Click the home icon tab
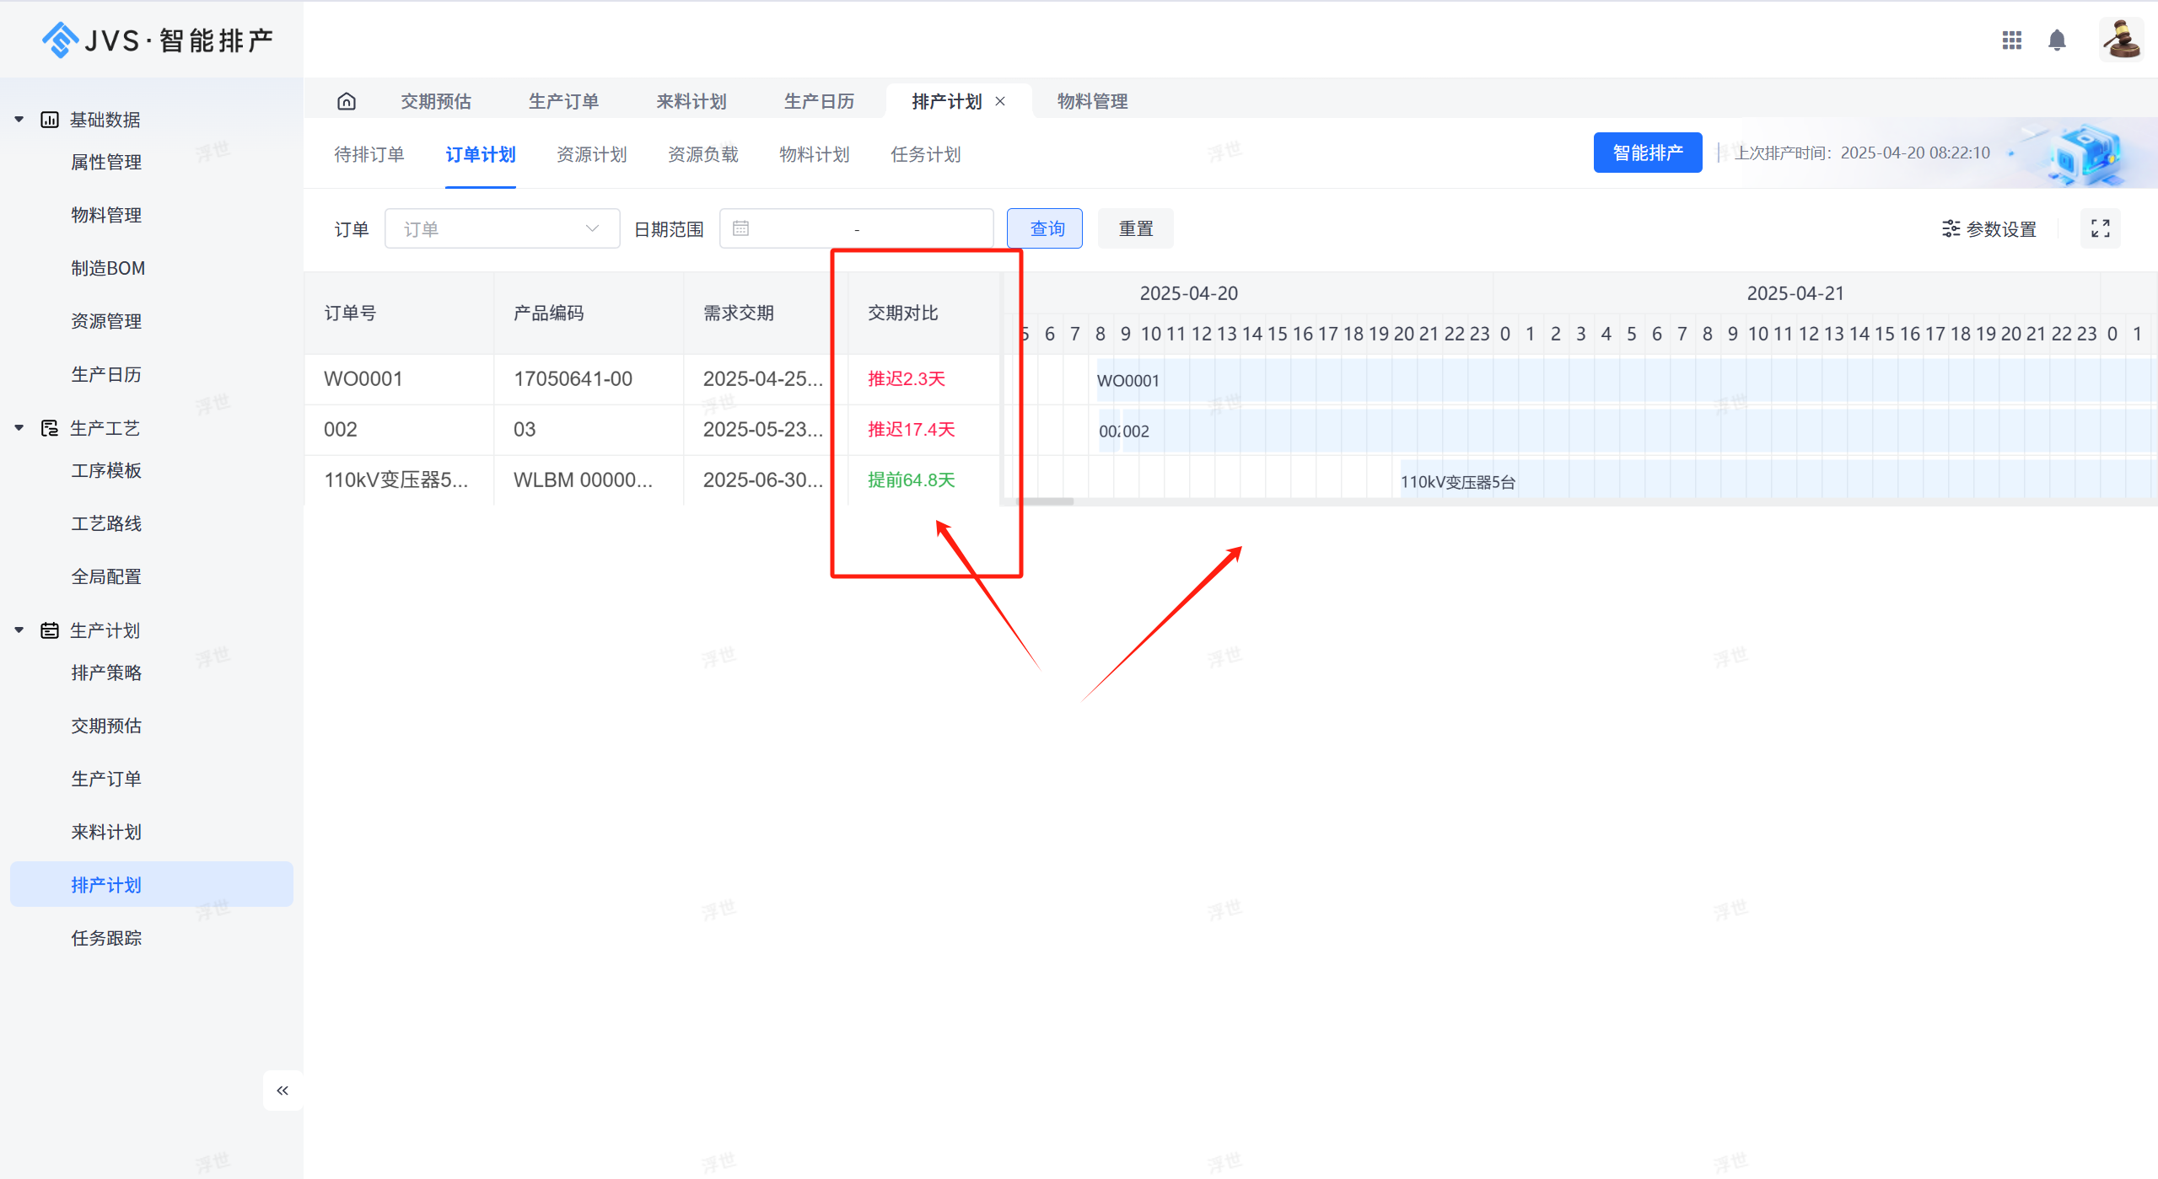The image size is (2158, 1179). [x=347, y=101]
